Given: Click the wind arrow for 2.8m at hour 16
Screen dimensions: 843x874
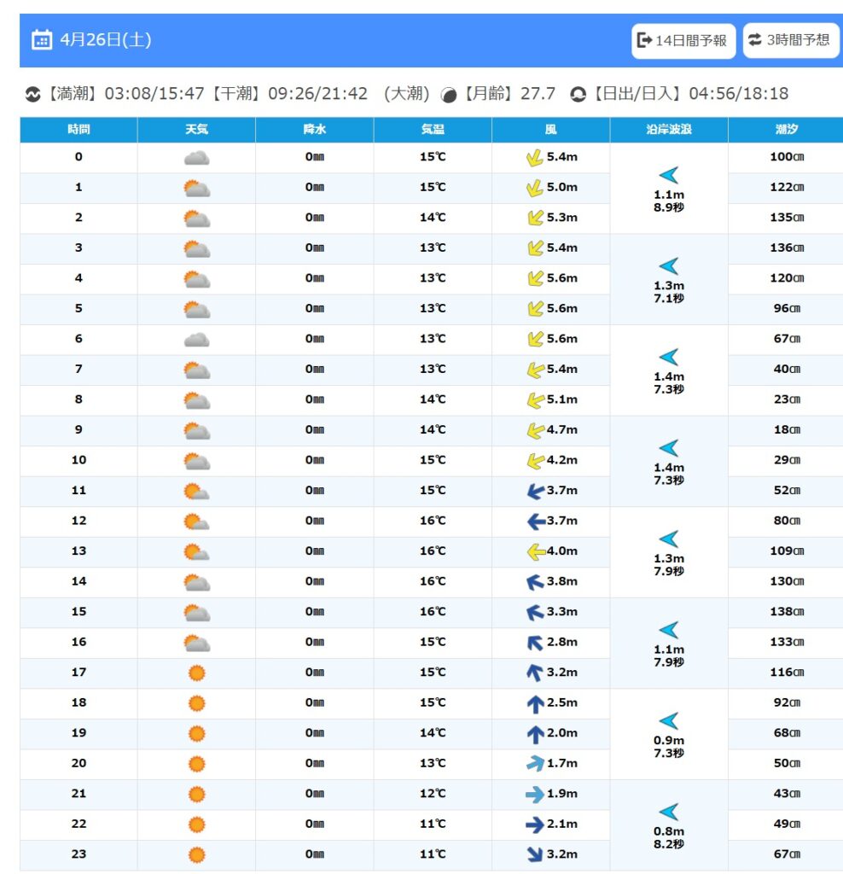Looking at the screenshot, I should coord(535,642).
